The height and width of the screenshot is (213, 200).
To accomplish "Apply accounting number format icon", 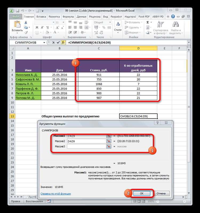I will [x=96, y=27].
